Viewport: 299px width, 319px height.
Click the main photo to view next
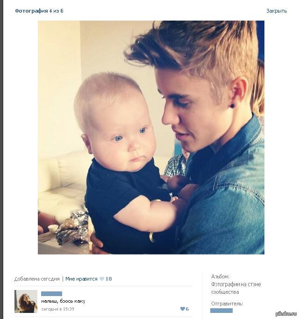click(151, 138)
